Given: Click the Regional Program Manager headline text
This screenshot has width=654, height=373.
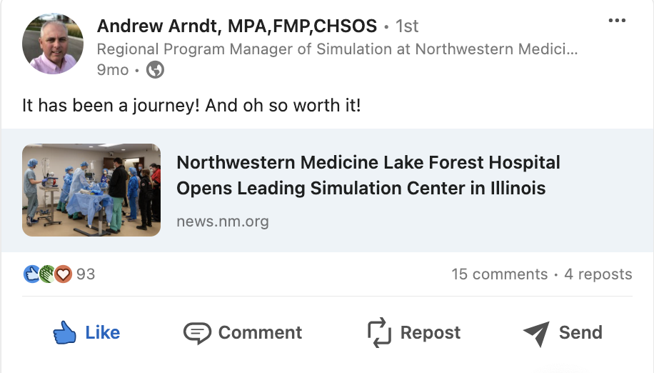Looking at the screenshot, I should pos(337,49).
